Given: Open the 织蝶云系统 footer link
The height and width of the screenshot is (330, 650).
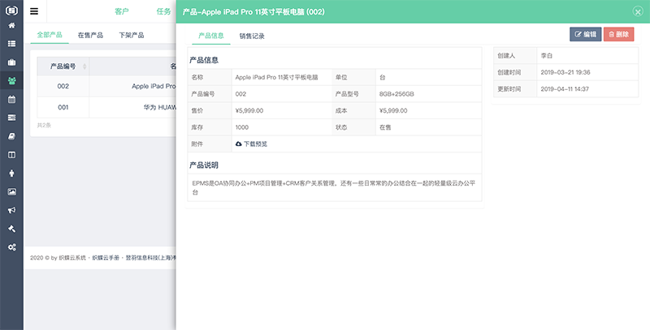Looking at the screenshot, I should (72, 258).
